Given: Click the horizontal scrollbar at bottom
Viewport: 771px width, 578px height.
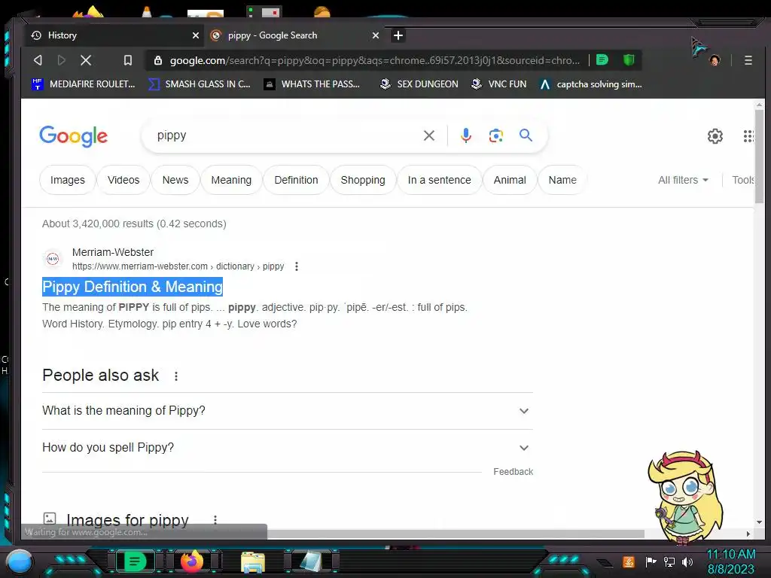Looking at the screenshot, I should [x=456, y=534].
